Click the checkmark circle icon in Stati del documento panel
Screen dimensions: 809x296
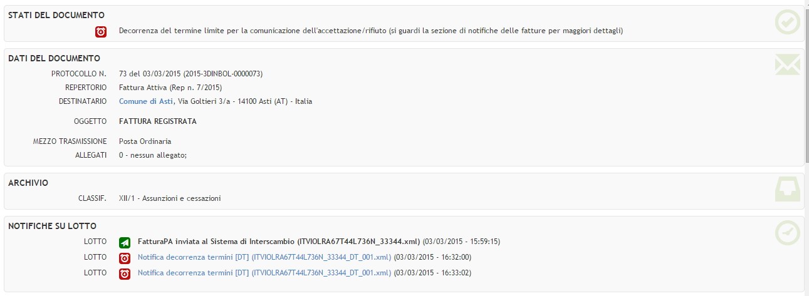point(787,22)
